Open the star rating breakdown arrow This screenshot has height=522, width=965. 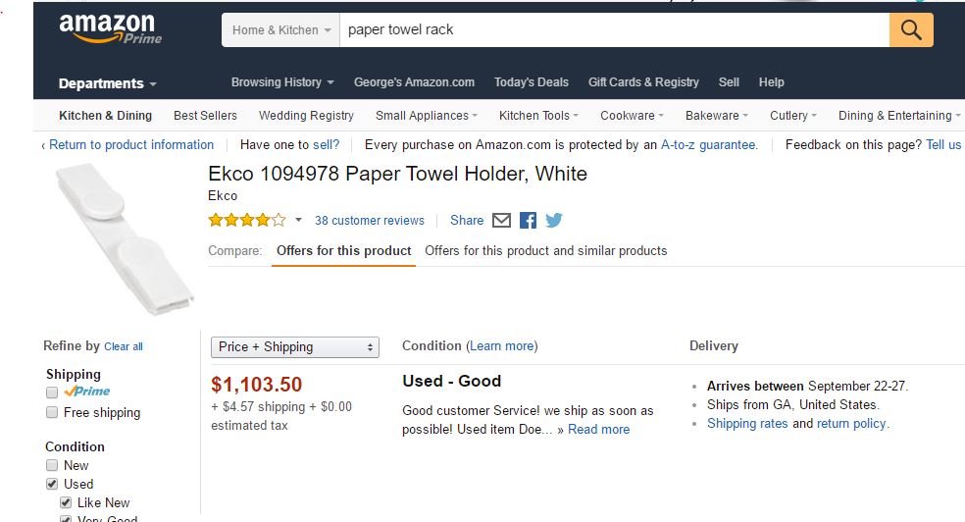point(298,220)
